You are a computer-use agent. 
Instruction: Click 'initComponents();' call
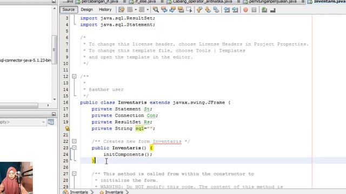(128, 155)
